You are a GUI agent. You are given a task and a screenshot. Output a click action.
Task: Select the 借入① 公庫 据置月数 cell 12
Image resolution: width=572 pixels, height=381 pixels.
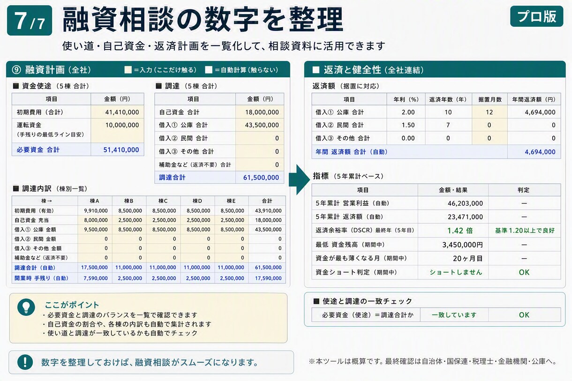tap(489, 112)
